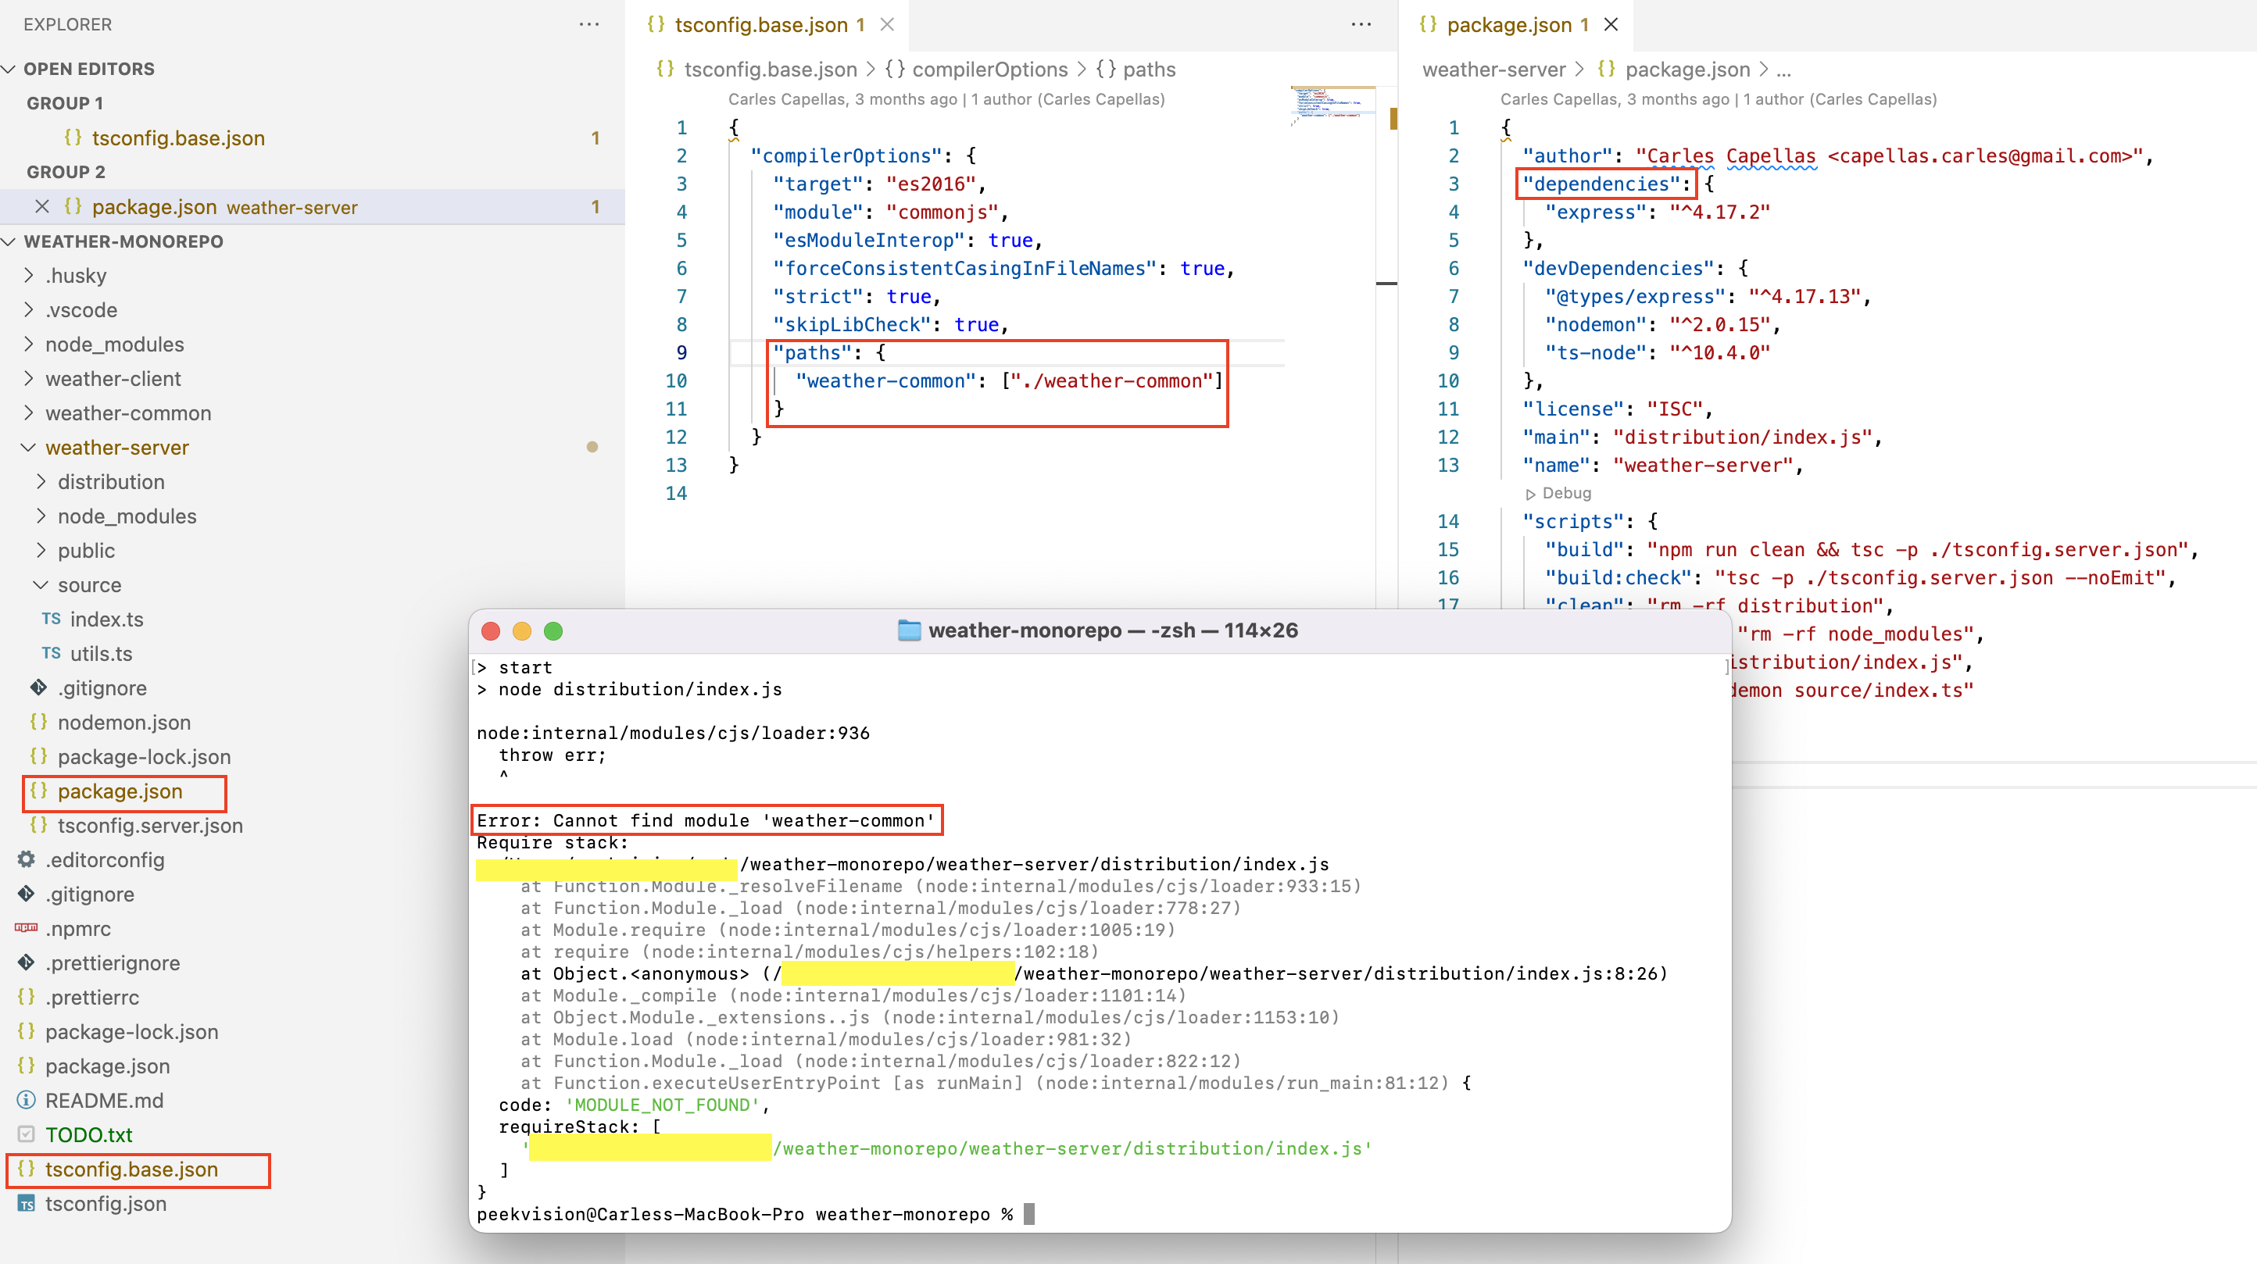This screenshot has height=1264, width=2257.
Task: Expand the public folder
Action: click(x=41, y=550)
